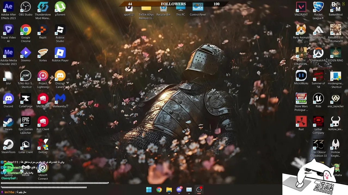Switch to OBS Studio on the taskbar

(199, 190)
